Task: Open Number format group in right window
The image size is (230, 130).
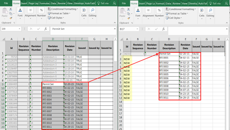Action: pos(159,13)
